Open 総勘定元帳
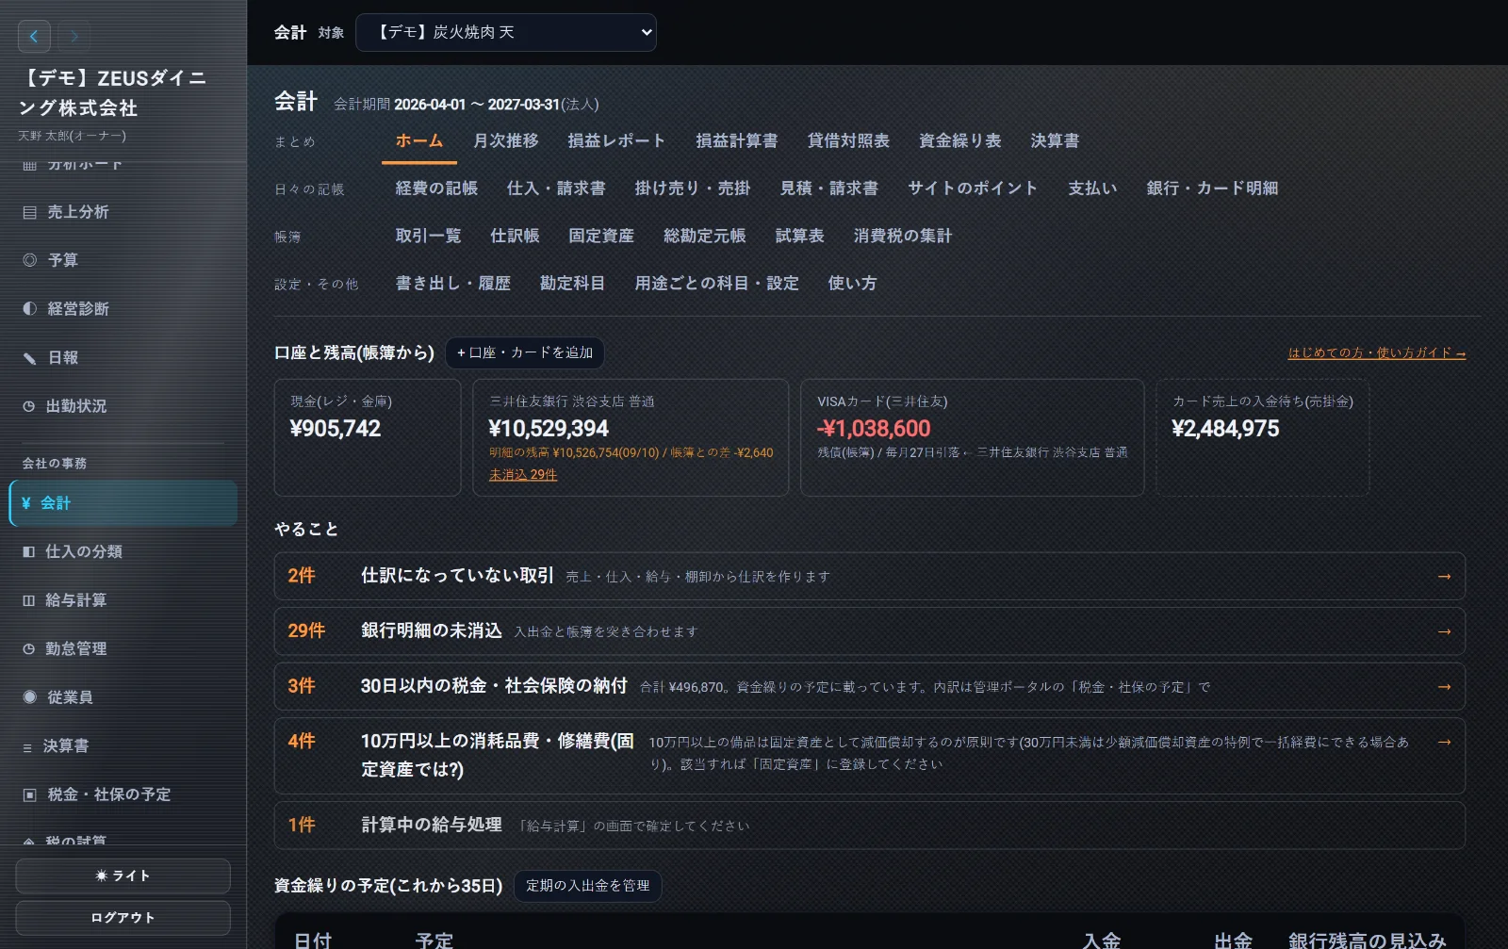1508x949 pixels. [704, 236]
